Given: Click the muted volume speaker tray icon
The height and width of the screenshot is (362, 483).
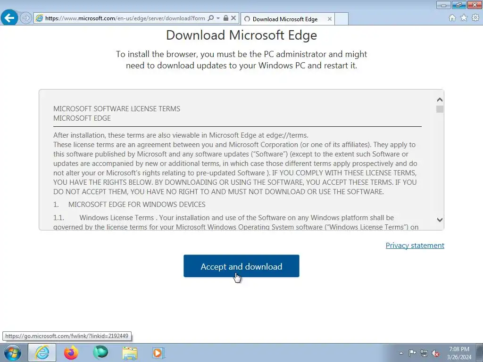Looking at the screenshot, I should 435,353.
